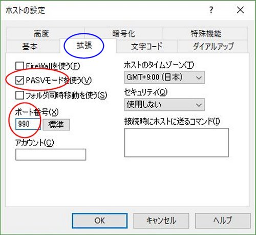Viewport: 256px width, 235px height.
Task: Click the question mark help icon in title bar
Action: pyautogui.click(x=211, y=10)
